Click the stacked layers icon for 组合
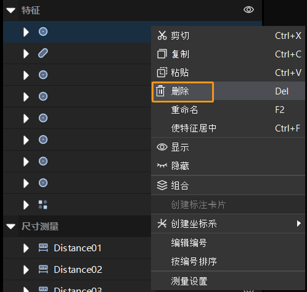This screenshot has height=292, width=307. point(162,185)
